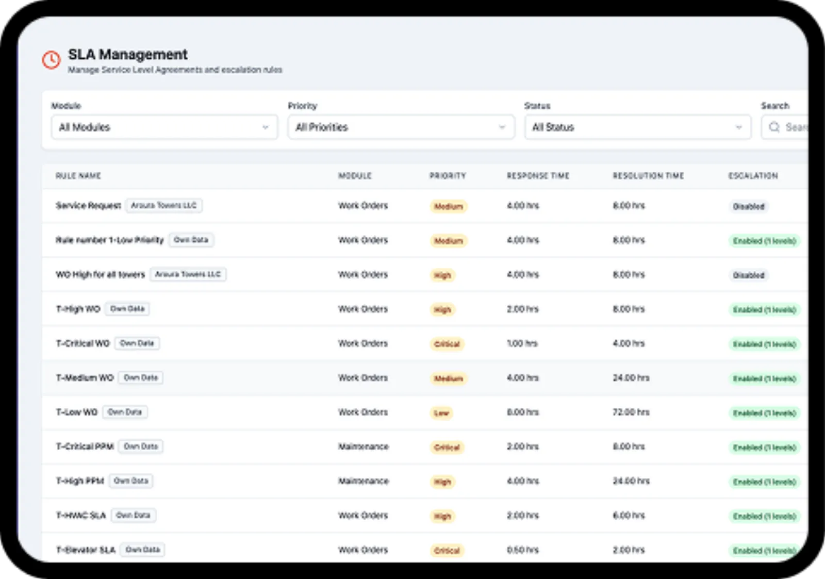Click the search magnifier icon
Image resolution: width=825 pixels, height=579 pixels.
tap(774, 127)
